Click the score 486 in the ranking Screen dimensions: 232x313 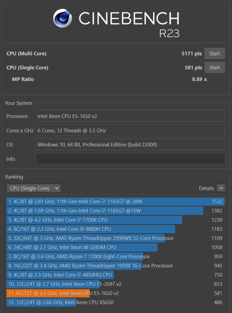tap(218, 303)
